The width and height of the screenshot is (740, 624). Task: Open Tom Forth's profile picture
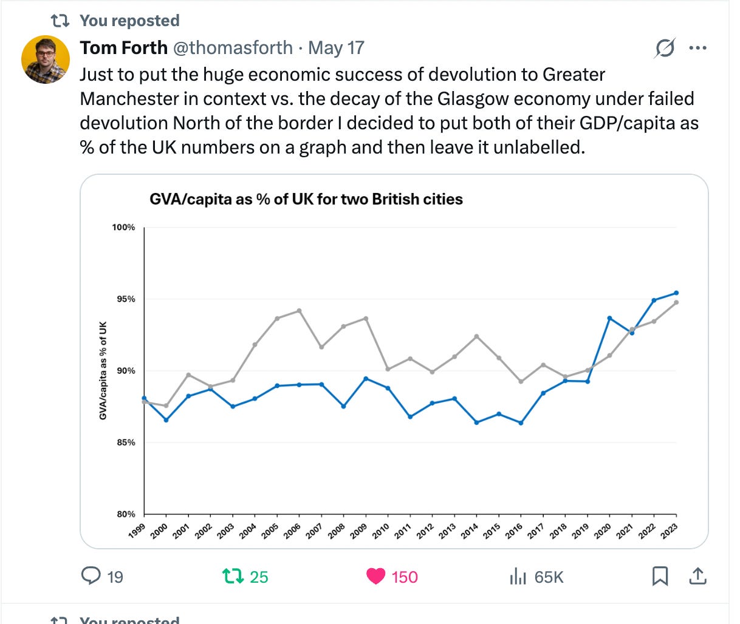(46, 59)
